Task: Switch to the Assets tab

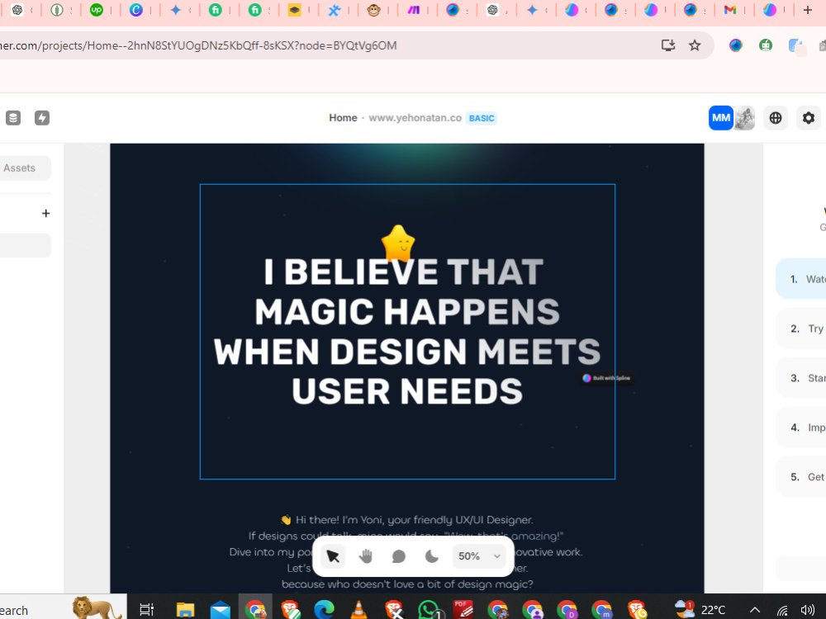Action: click(x=20, y=168)
